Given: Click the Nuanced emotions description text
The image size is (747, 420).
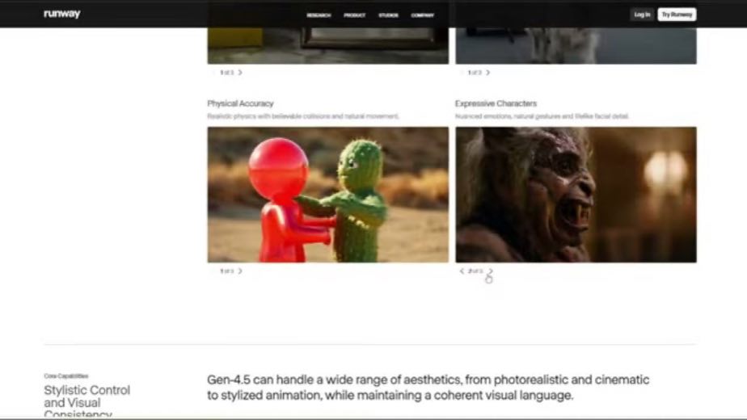Looking at the screenshot, I should tap(542, 116).
